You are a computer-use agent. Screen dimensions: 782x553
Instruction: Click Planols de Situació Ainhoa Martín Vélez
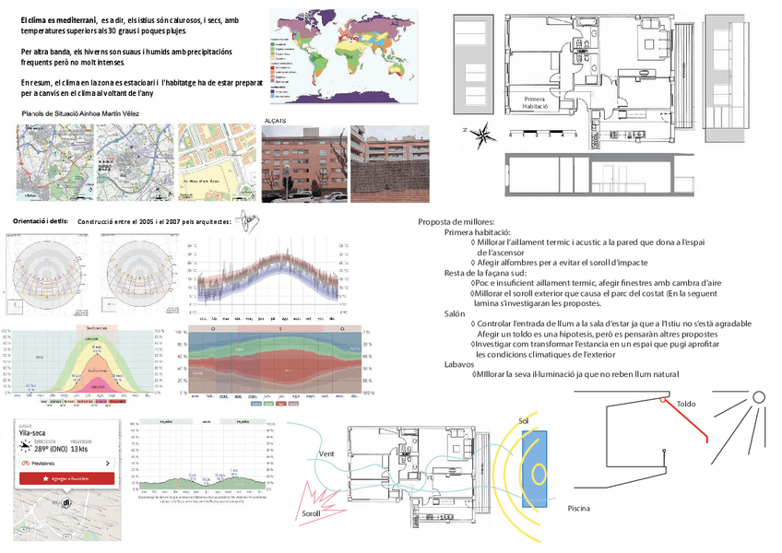click(81, 113)
